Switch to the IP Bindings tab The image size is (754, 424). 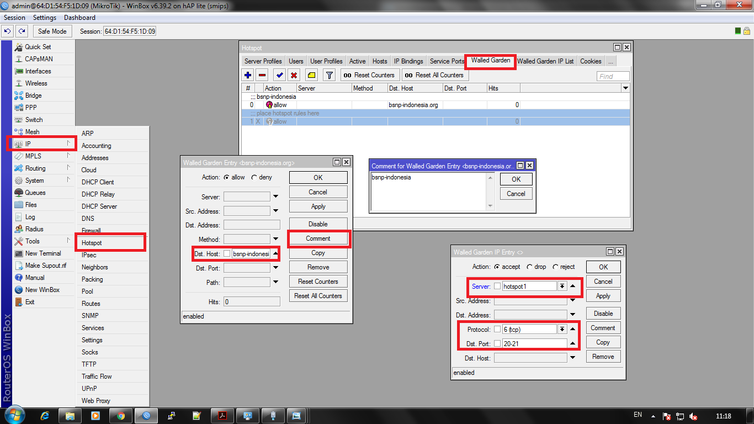[x=408, y=61]
